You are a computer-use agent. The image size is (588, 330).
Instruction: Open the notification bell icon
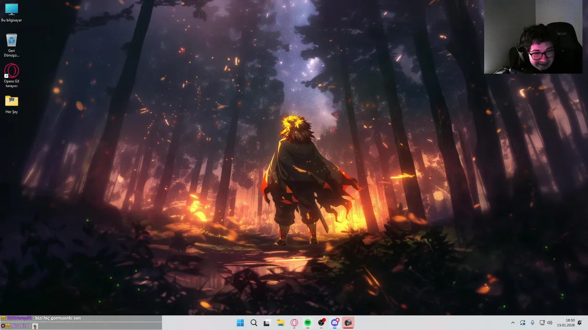coord(580,323)
